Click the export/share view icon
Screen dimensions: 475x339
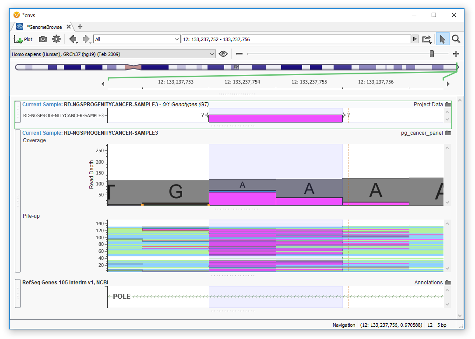(x=427, y=39)
